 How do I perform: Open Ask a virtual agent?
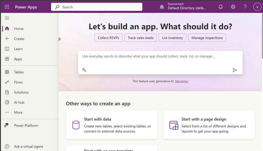click(x=28, y=146)
